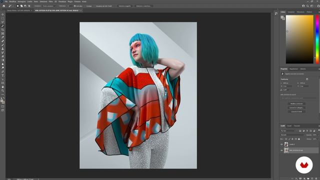Hide the top layer via eye icon
Viewport: 320px width, 180px height.
[281, 144]
